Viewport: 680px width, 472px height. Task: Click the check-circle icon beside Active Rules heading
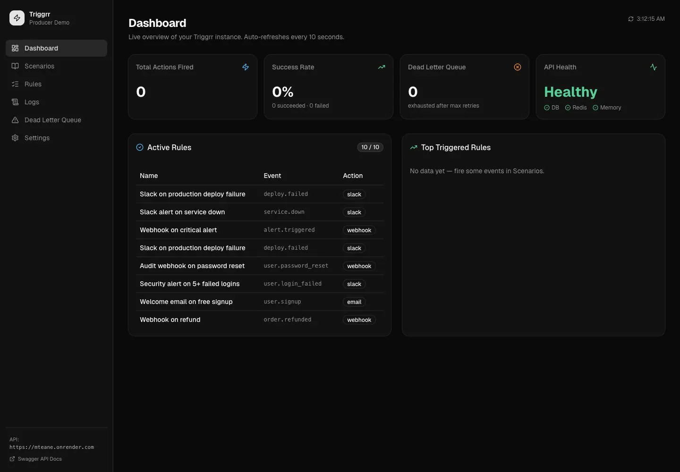140,147
